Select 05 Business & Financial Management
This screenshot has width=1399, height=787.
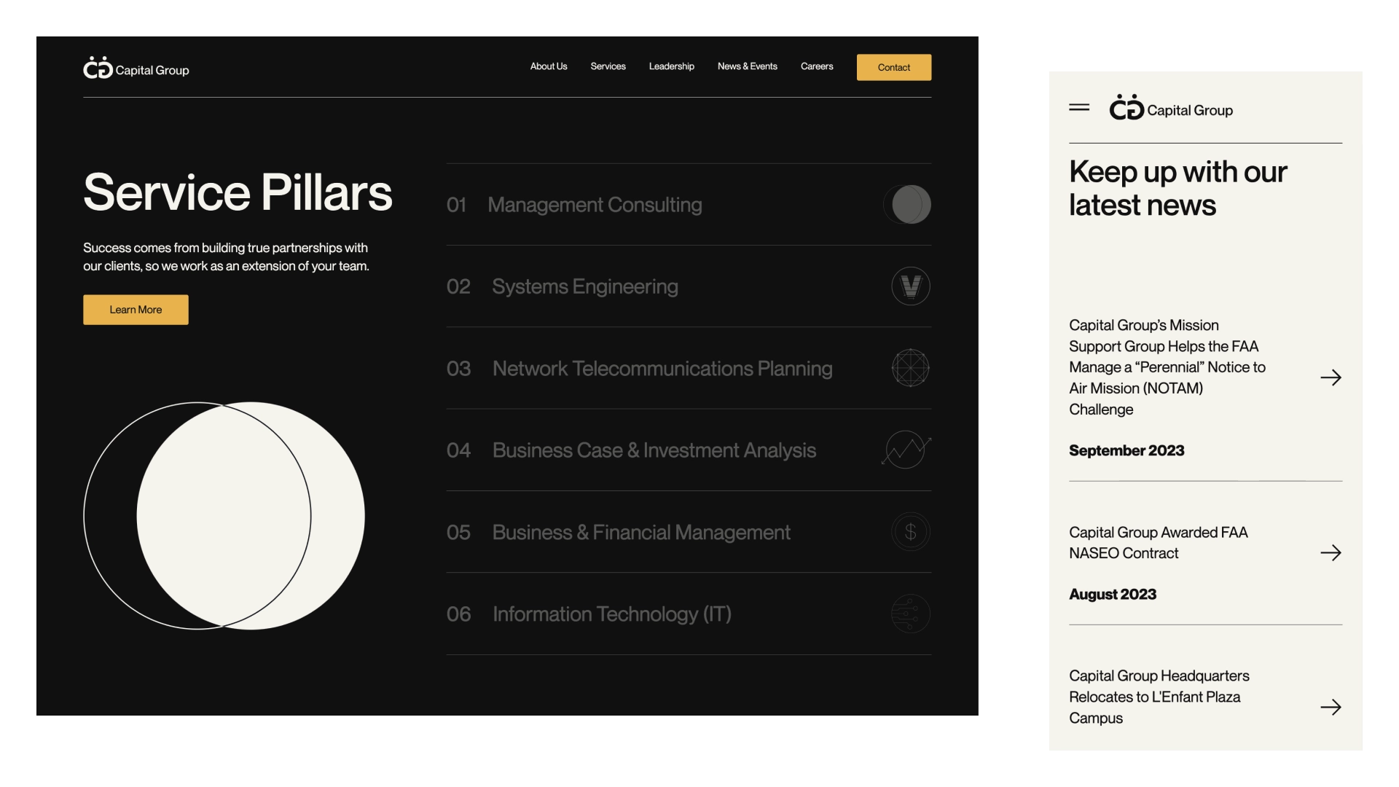tap(689, 532)
